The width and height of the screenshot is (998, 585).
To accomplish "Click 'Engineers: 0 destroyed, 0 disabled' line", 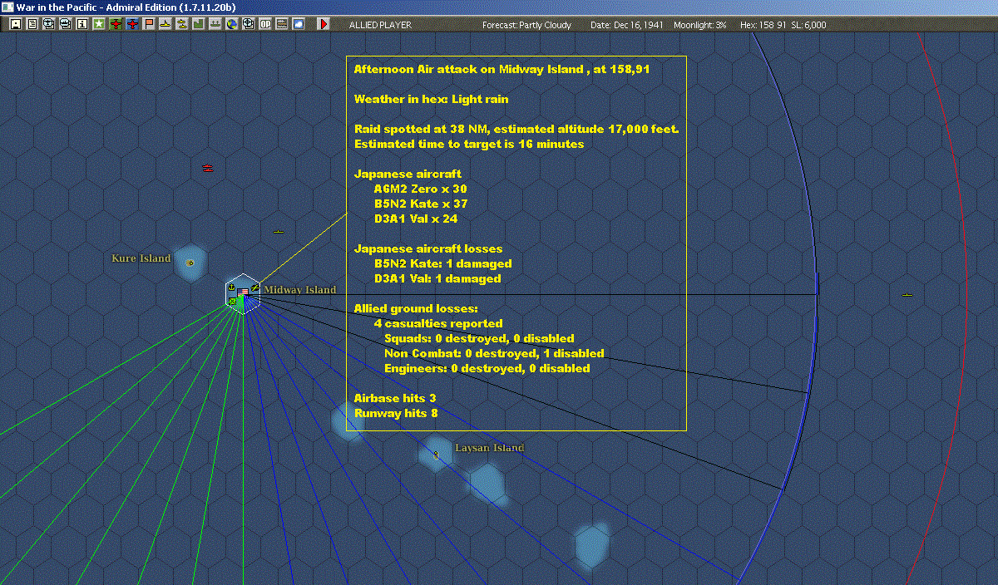I will pyautogui.click(x=487, y=368).
